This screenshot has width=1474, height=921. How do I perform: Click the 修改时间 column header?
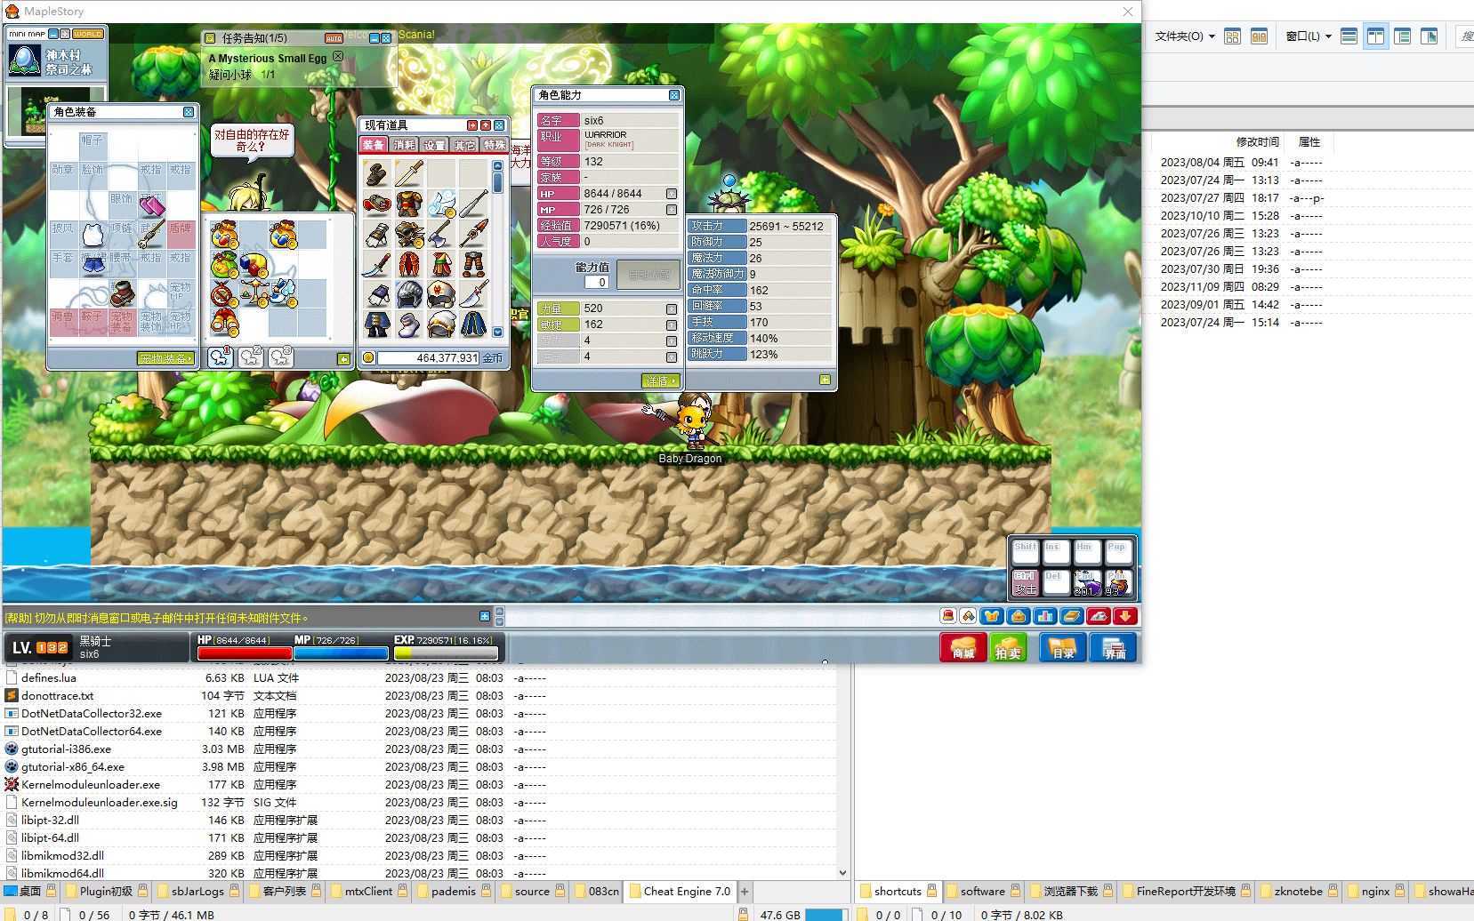1257,142
